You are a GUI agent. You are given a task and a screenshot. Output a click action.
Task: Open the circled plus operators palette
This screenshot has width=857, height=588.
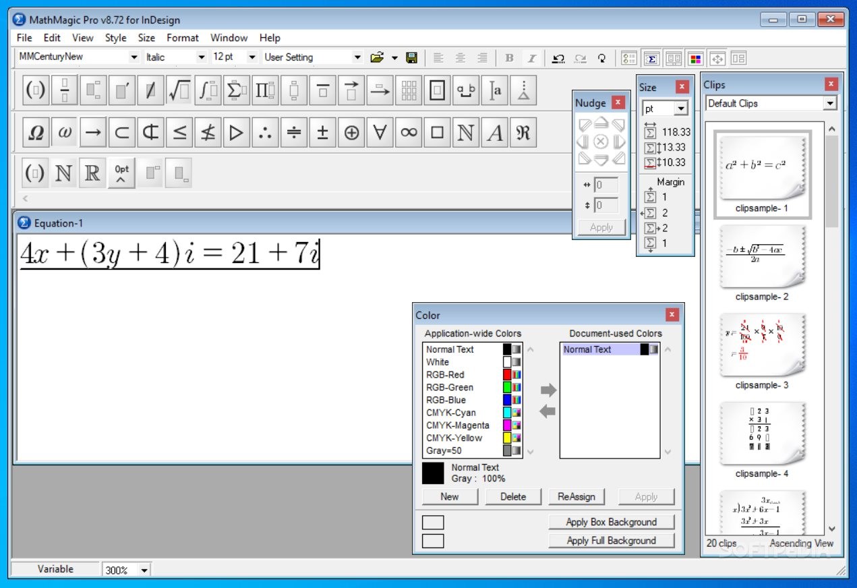(351, 133)
